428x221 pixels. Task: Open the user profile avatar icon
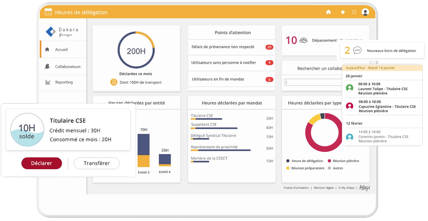(365, 12)
